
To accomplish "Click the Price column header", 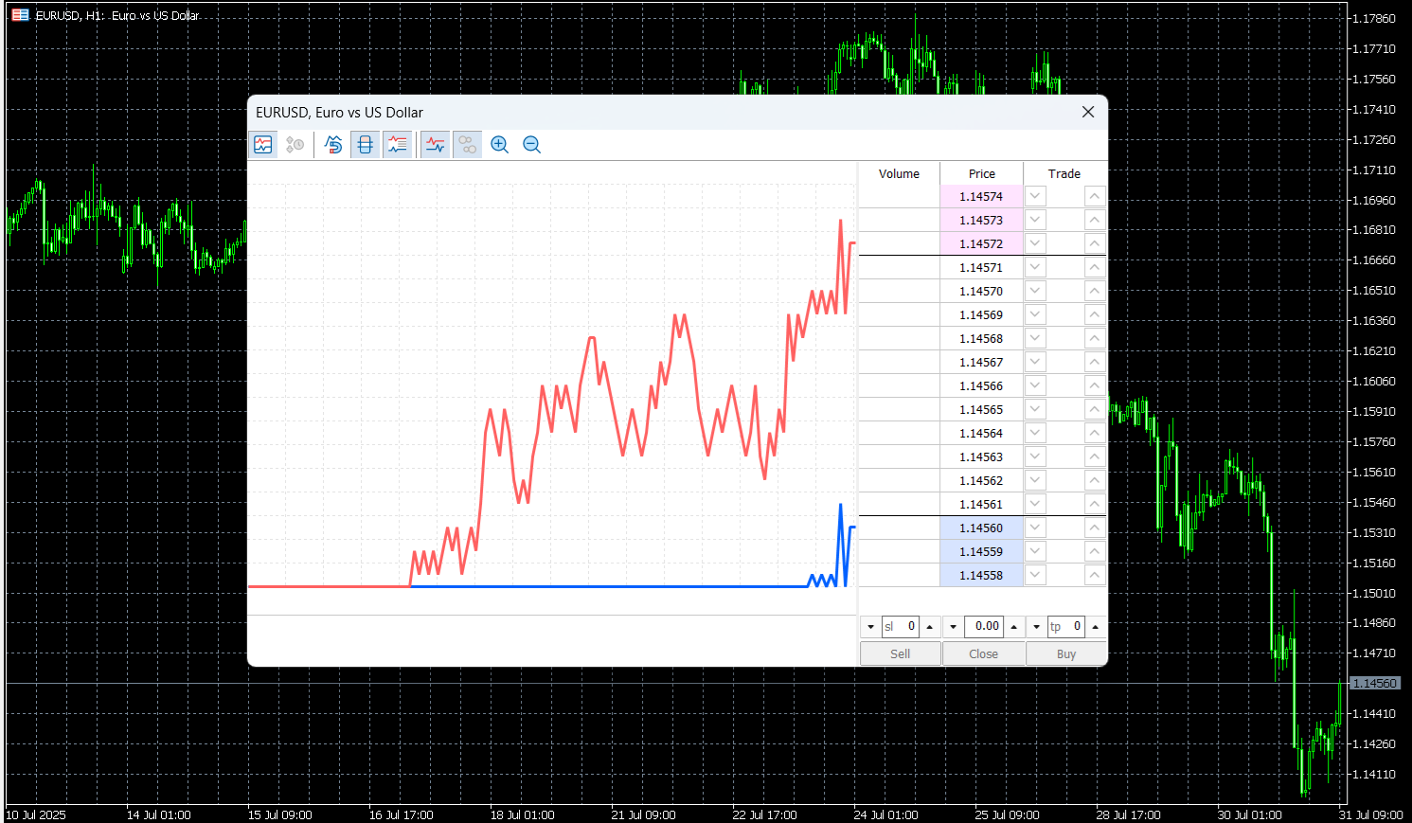I will [982, 173].
